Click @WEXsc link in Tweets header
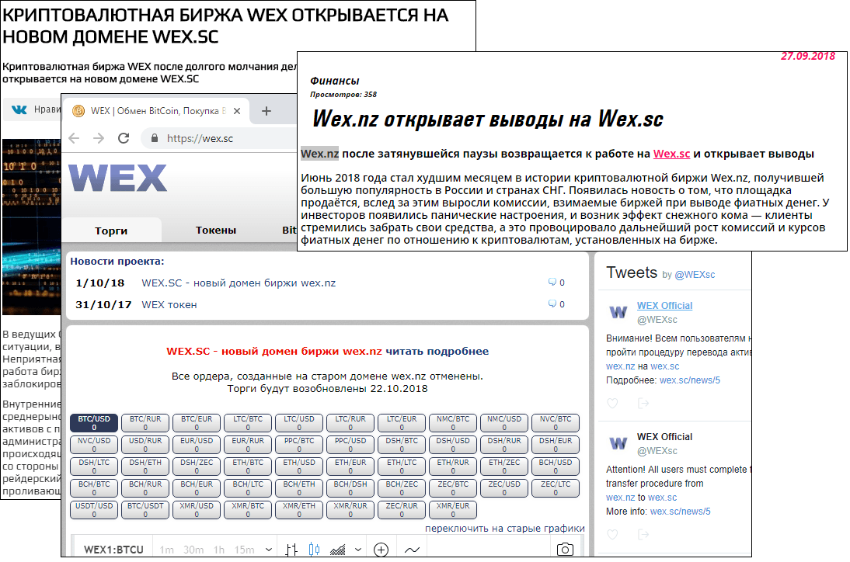The width and height of the screenshot is (850, 562). (x=695, y=275)
